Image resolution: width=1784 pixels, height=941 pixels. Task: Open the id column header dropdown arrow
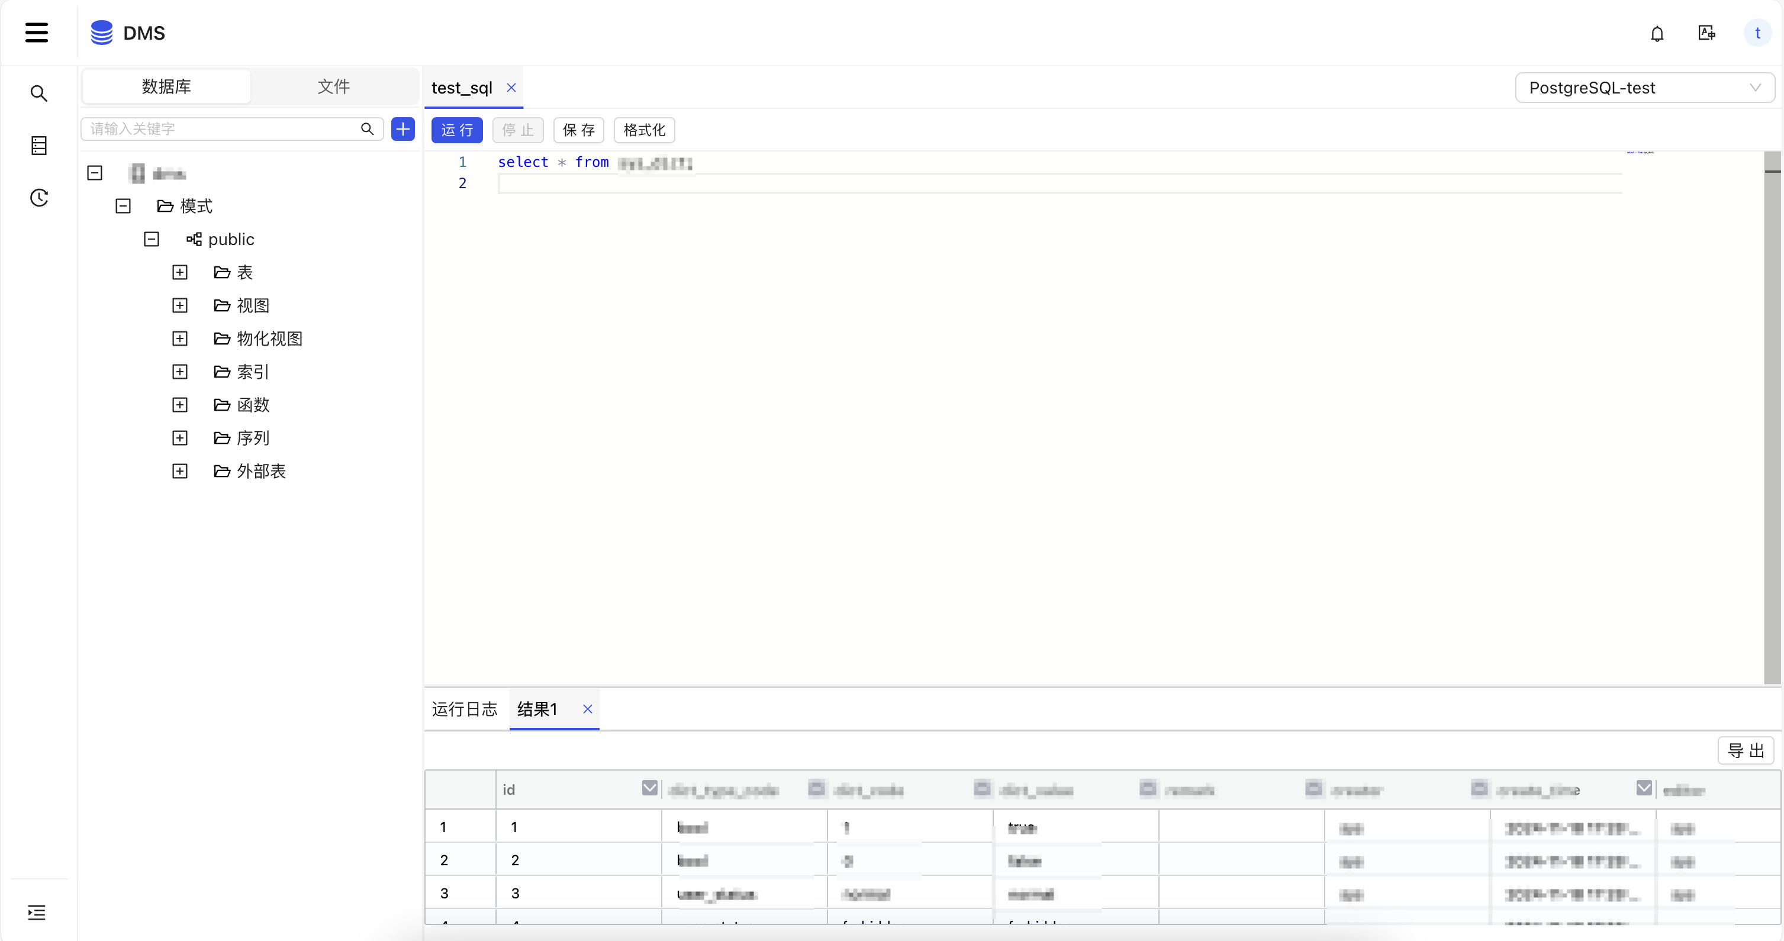click(649, 788)
